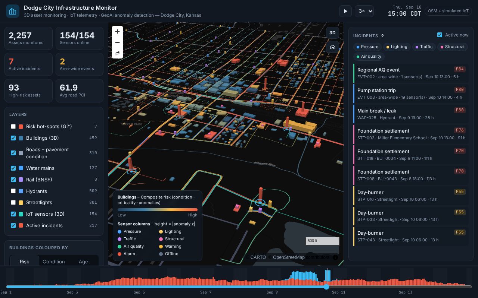Filter incidents by Lighting chip
Screen dimensions: 478x298
point(397,47)
